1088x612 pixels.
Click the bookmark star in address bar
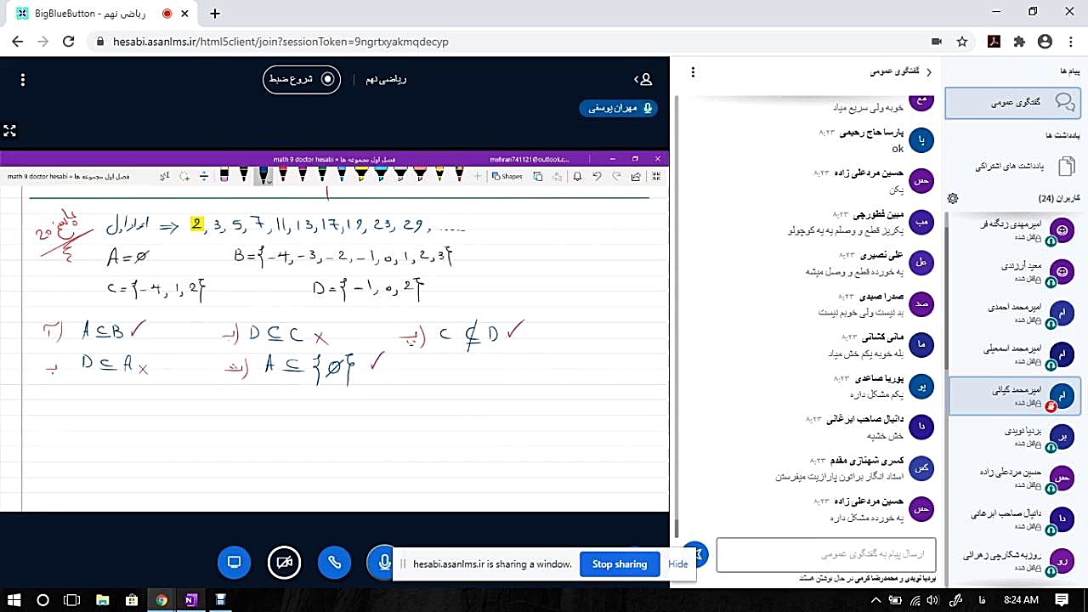pyautogui.click(x=962, y=41)
